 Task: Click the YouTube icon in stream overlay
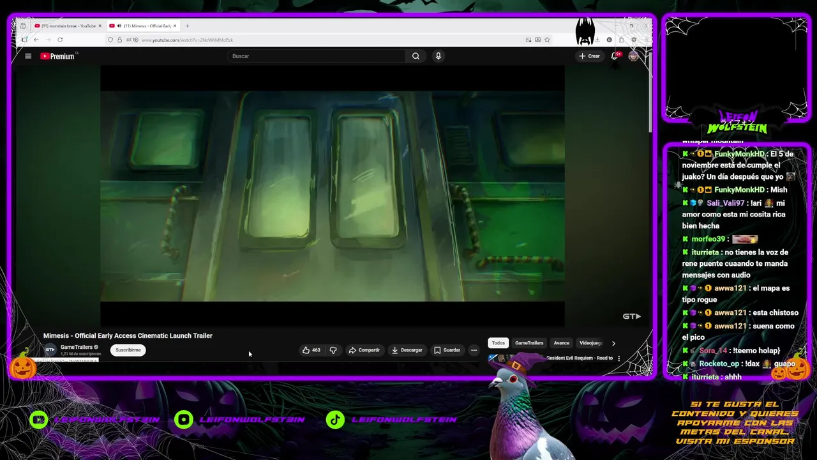coord(39,419)
